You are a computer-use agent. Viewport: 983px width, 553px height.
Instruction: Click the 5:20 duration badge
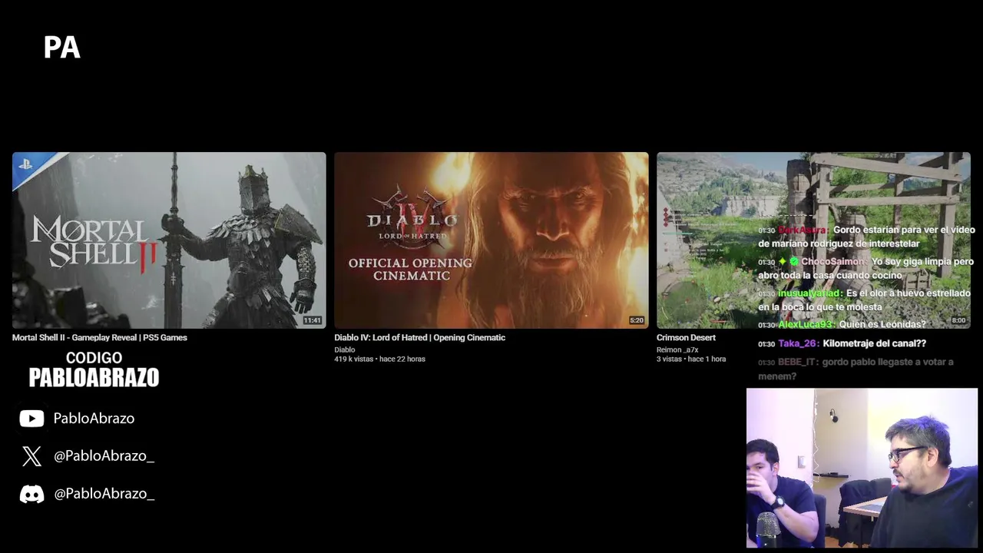pos(637,320)
